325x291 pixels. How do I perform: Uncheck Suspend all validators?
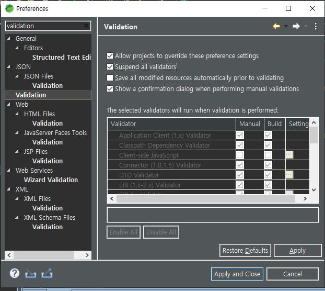click(x=110, y=67)
